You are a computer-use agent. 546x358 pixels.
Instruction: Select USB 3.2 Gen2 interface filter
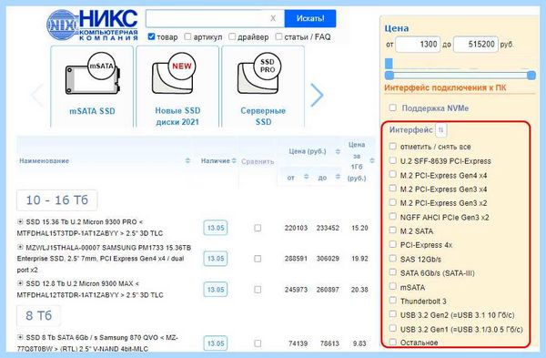click(x=393, y=314)
